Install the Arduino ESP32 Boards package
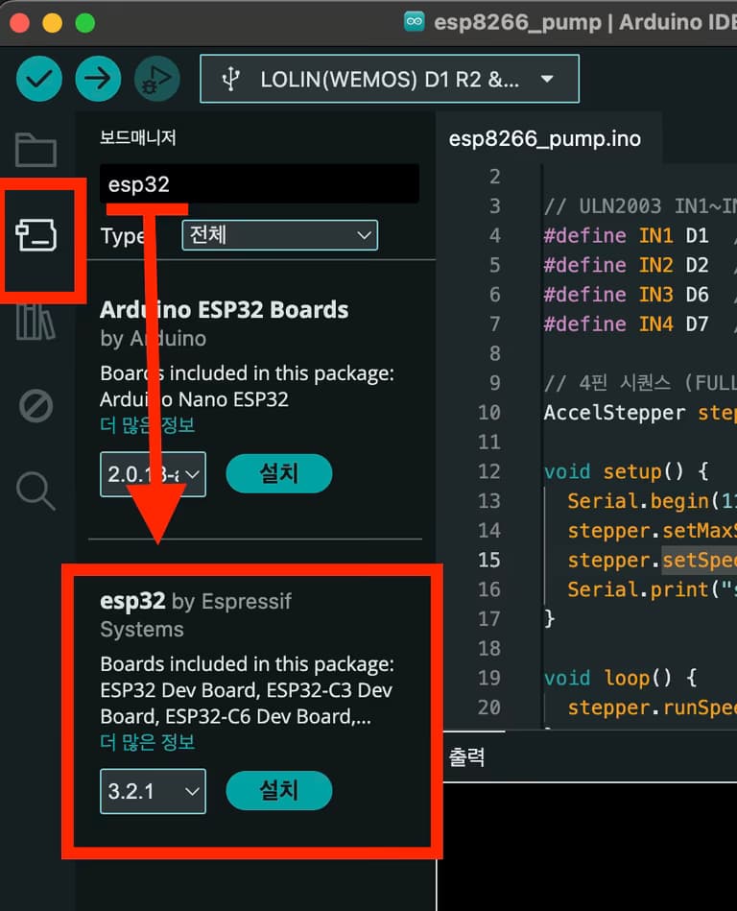 click(x=278, y=473)
